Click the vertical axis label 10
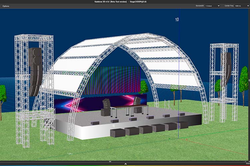Viewport: 250px width, 166px height. [x=177, y=20]
